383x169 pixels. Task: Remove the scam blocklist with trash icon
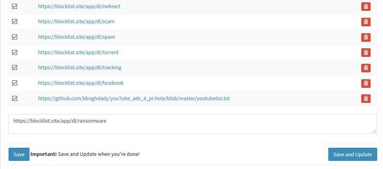click(x=366, y=22)
